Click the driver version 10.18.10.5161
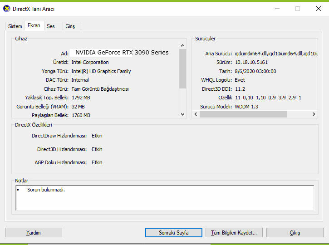Image resolution: width=329 pixels, height=245 pixels. tap(251, 62)
